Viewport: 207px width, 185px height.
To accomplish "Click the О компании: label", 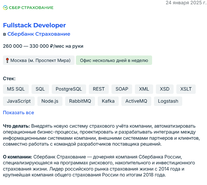I will pos(17,157).
